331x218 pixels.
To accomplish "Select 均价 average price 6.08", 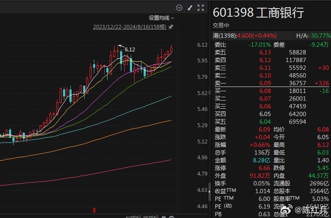I will (x=323, y=129).
